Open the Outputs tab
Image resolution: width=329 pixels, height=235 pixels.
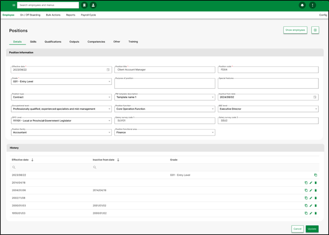[74, 42]
